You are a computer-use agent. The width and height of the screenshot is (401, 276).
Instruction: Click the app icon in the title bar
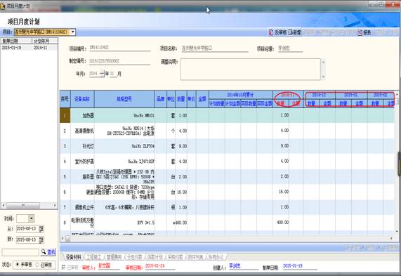point(3,6)
